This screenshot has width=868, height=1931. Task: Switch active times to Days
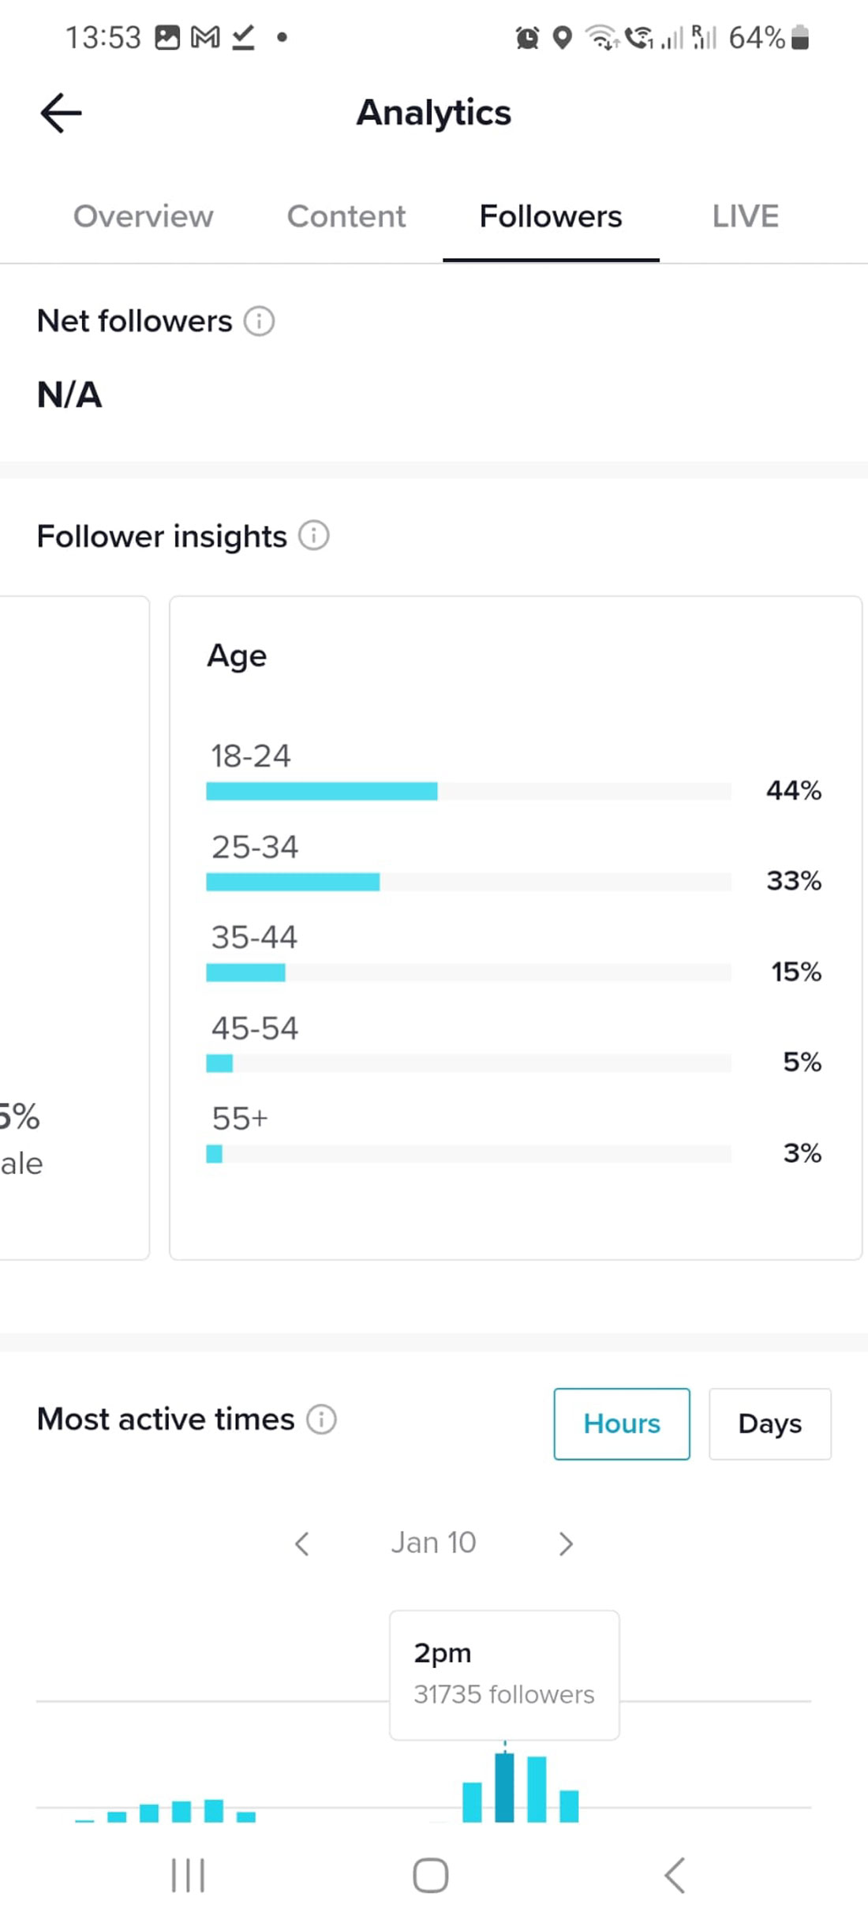[x=770, y=1423]
